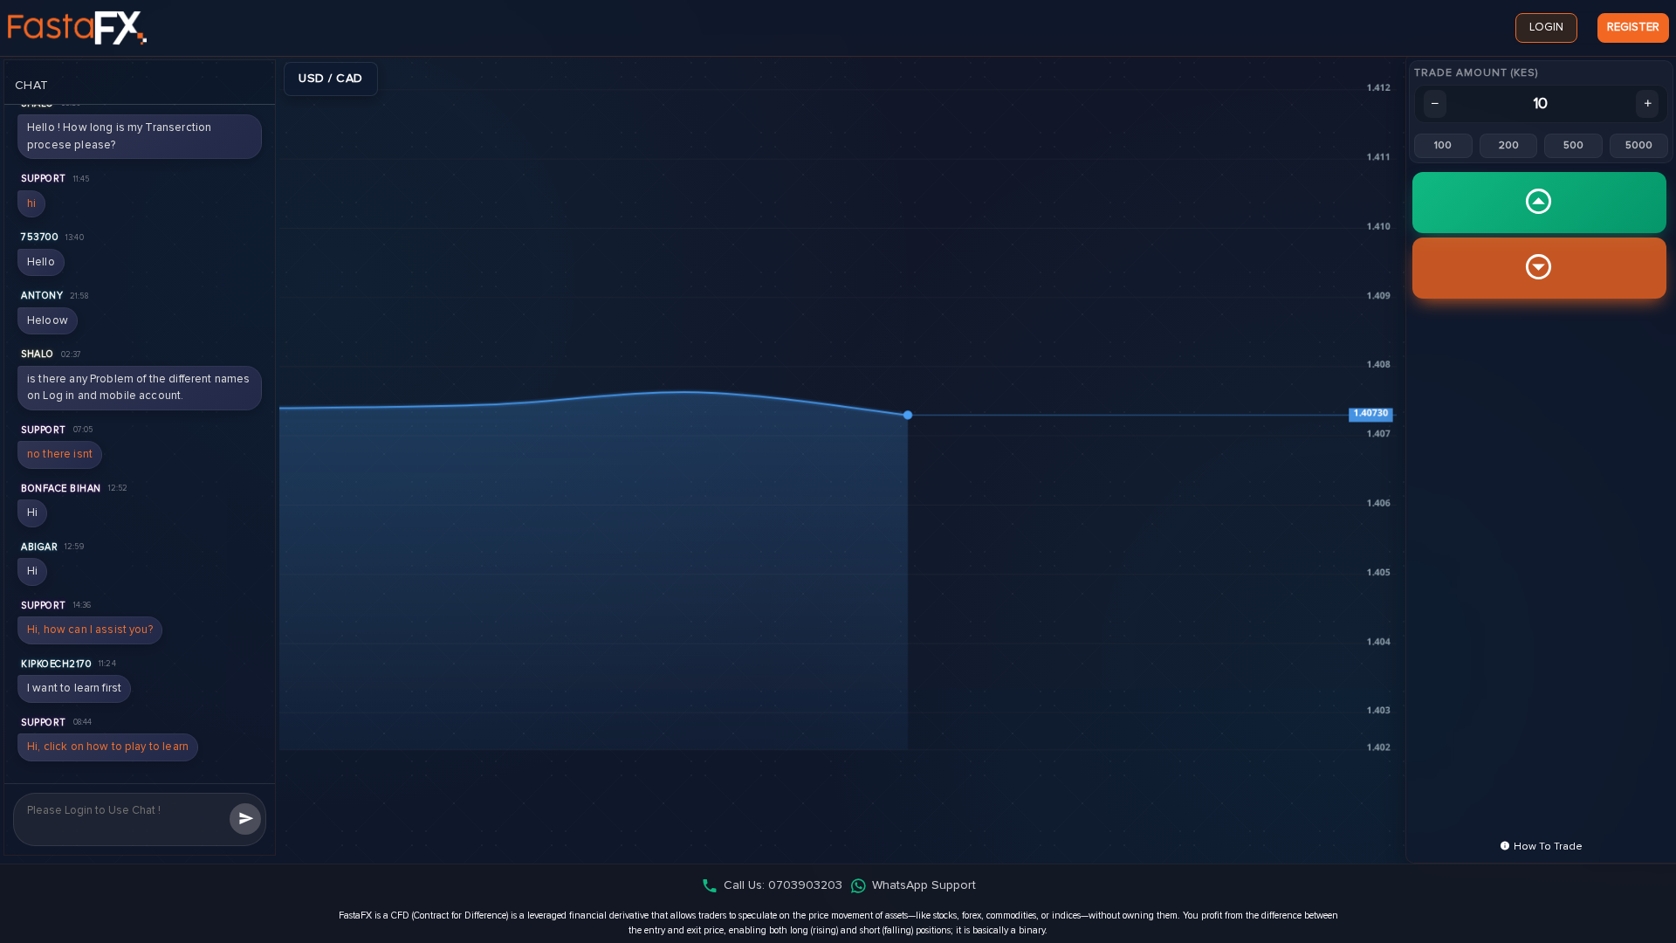Click the How To Trade info icon
Image resolution: width=1676 pixels, height=943 pixels.
click(1505, 846)
